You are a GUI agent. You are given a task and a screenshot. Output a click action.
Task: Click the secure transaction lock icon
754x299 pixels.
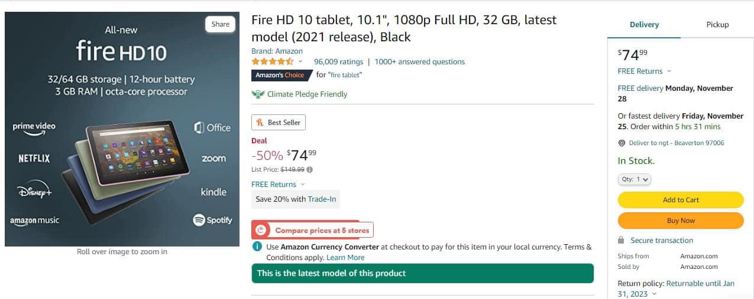click(621, 240)
